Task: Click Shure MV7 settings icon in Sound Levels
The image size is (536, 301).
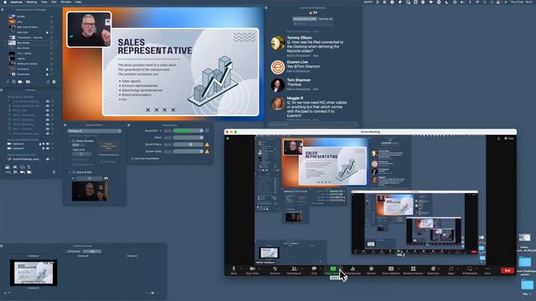Action: pos(207,130)
